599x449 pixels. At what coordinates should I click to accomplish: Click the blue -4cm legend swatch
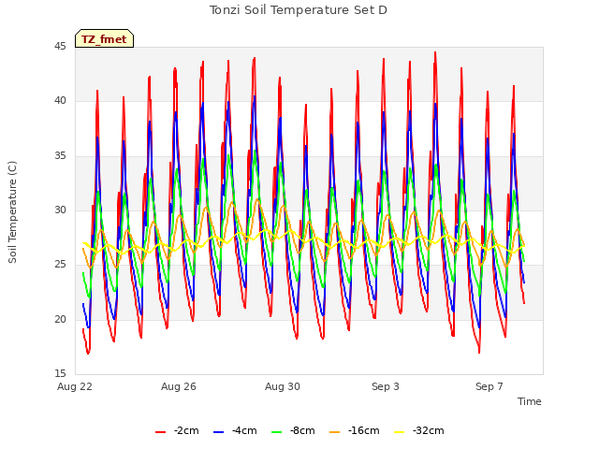[218, 432]
